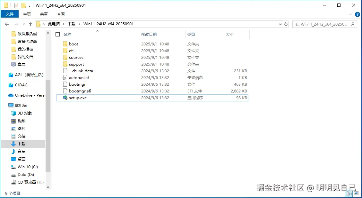362x198 pixels.
Task: Open the boot folder icon
Action: [65, 44]
